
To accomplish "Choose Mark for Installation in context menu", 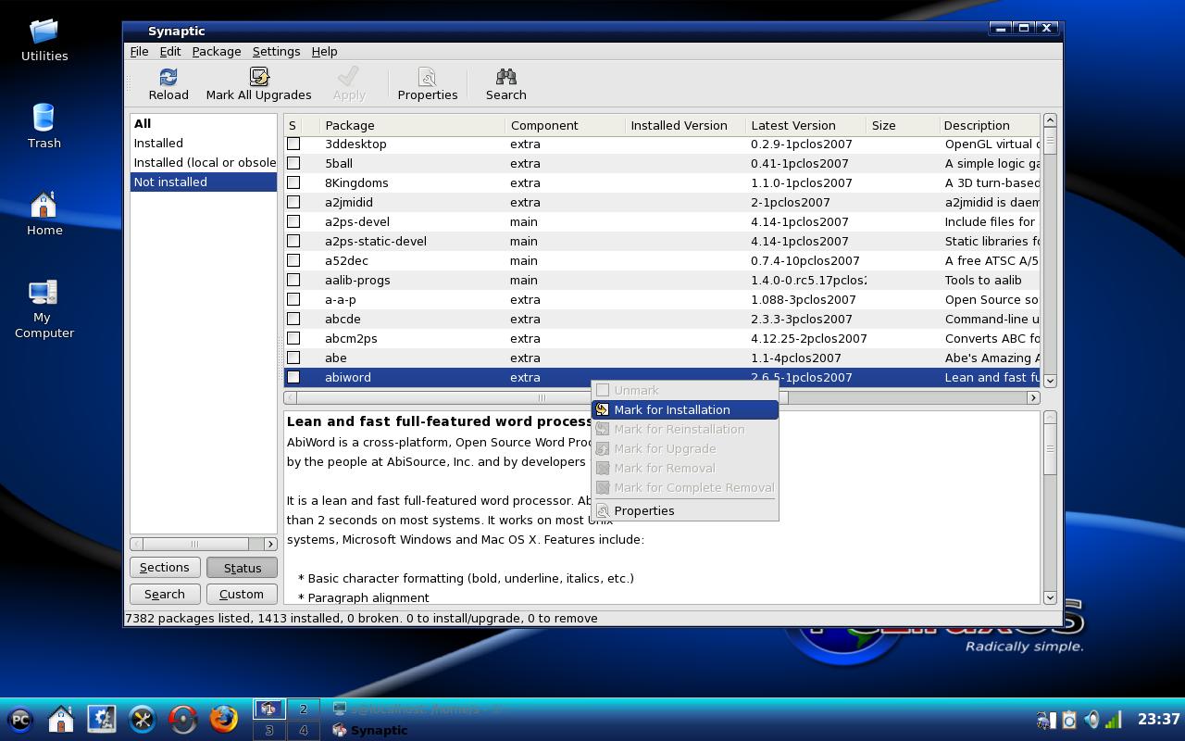I will click(685, 409).
